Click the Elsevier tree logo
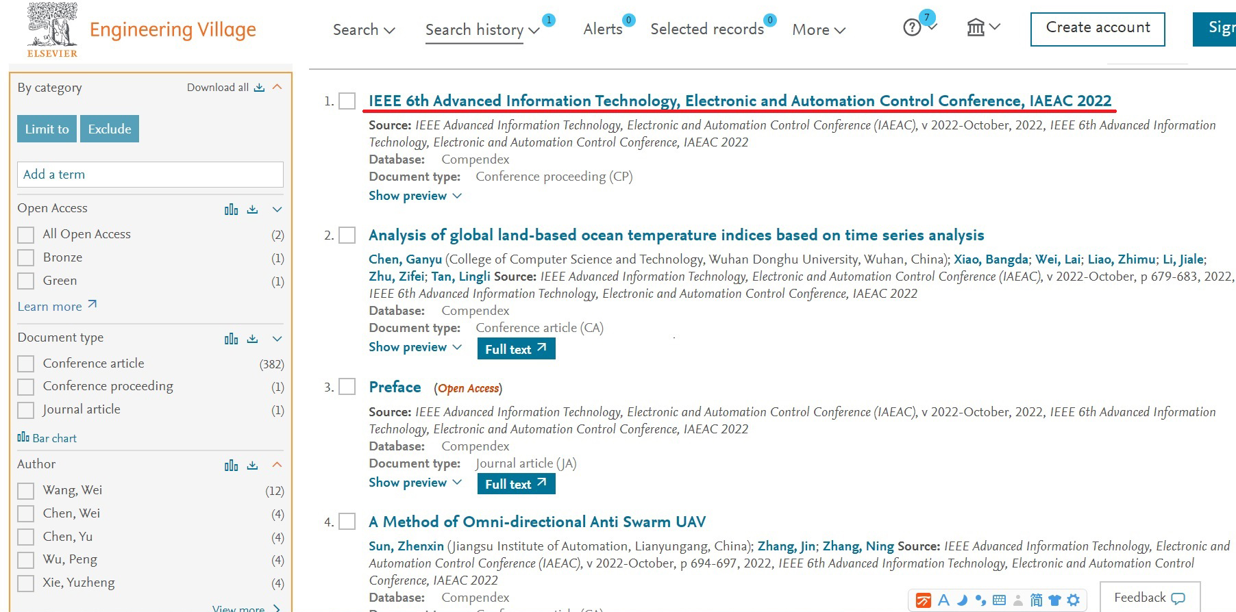The width and height of the screenshot is (1236, 612). [52, 29]
